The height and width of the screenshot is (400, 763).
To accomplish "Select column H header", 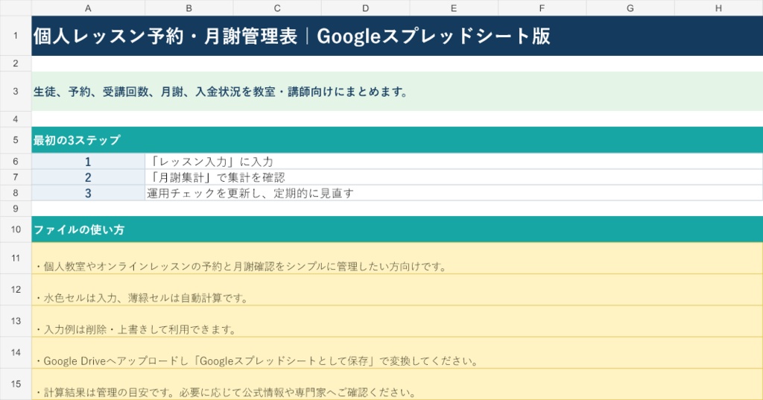I will [x=719, y=7].
